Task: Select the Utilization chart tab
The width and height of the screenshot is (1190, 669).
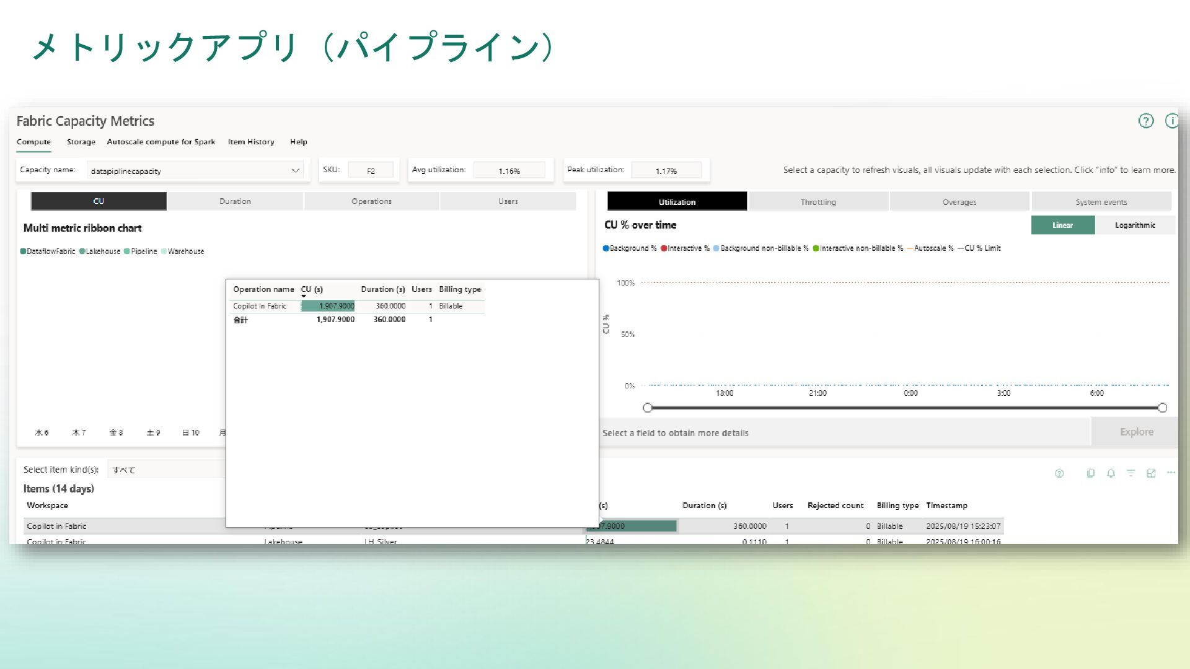Action: (677, 202)
